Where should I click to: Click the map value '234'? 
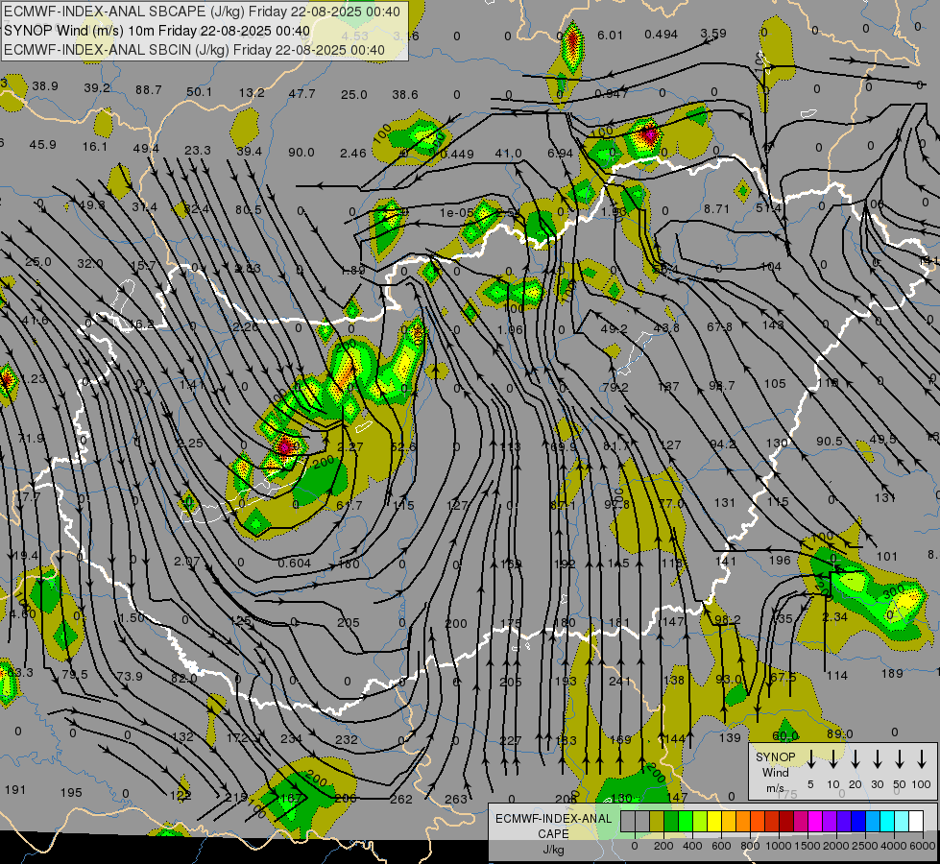291,738
